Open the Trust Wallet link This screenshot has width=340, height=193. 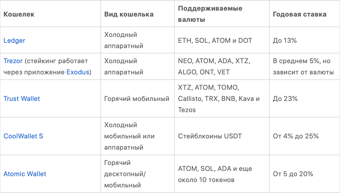coord(22,99)
